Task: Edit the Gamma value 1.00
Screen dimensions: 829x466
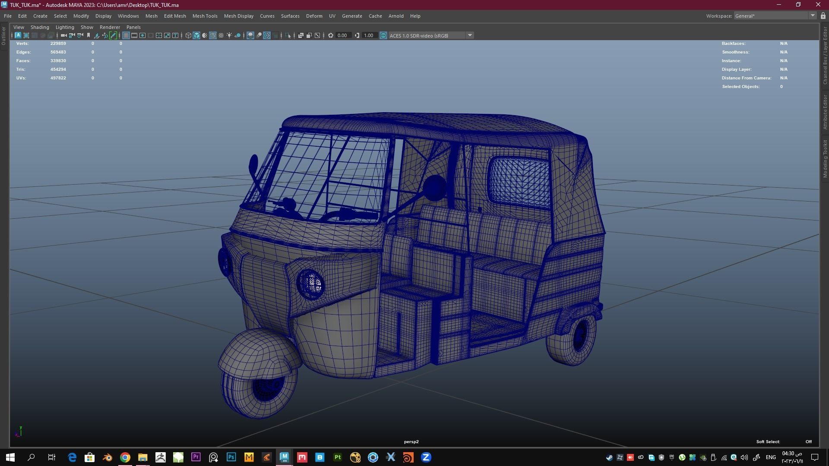Action: (x=369, y=35)
